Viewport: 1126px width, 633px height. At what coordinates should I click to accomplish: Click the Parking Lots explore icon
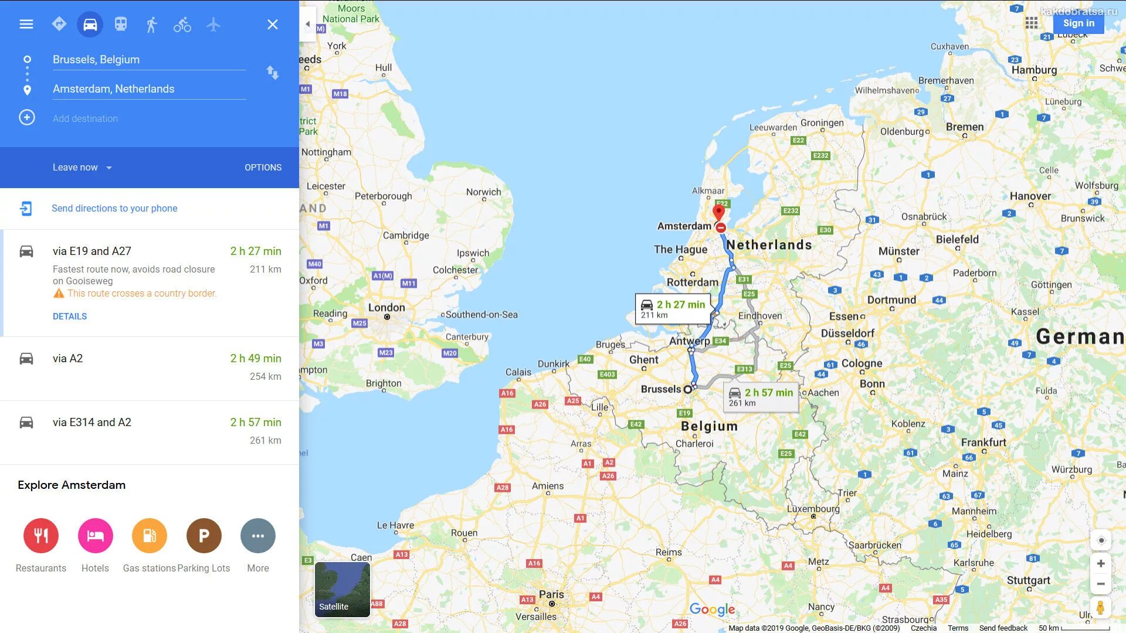coord(202,535)
